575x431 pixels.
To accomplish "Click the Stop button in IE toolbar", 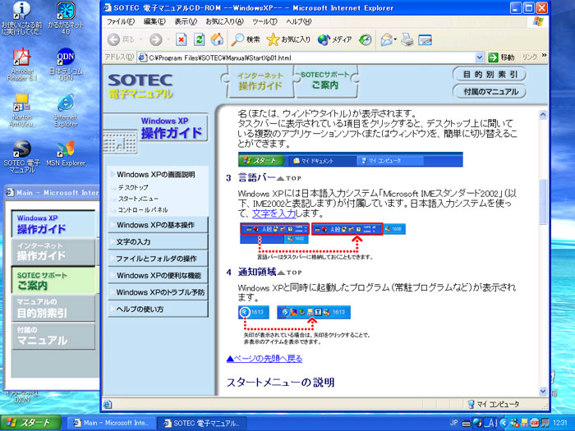I will point(182,39).
